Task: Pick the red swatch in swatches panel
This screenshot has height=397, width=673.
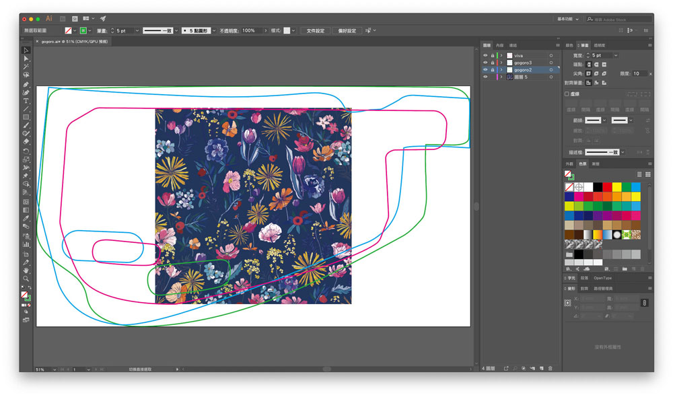Action: pyautogui.click(x=607, y=186)
